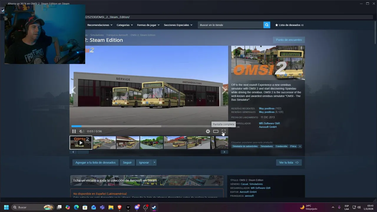Open the volume control in system tray
Viewport: 377px width, 212px height.
click(359, 207)
